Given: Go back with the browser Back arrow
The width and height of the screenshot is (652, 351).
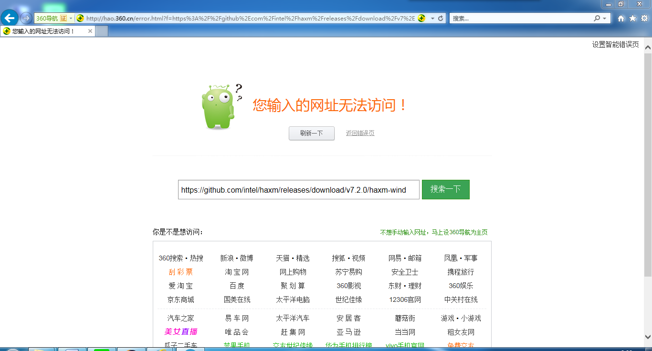Looking at the screenshot, I should point(10,19).
